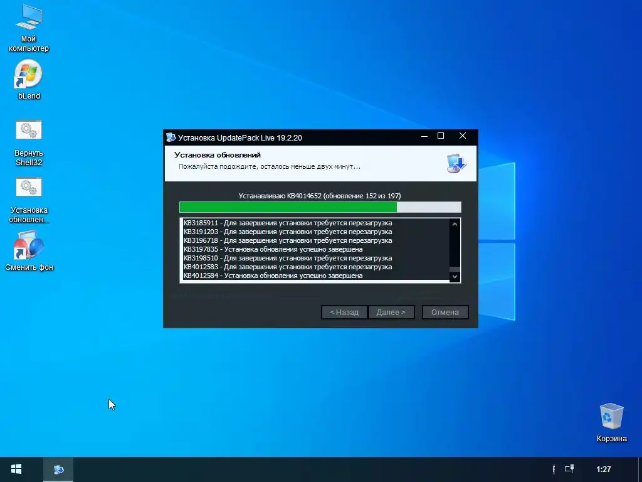Cancel installation with the Отмена button
This screenshot has height=482, width=642.
[x=445, y=313]
